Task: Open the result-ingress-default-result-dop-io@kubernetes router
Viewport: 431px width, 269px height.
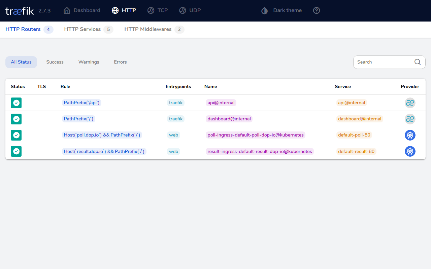Action: (x=260, y=151)
